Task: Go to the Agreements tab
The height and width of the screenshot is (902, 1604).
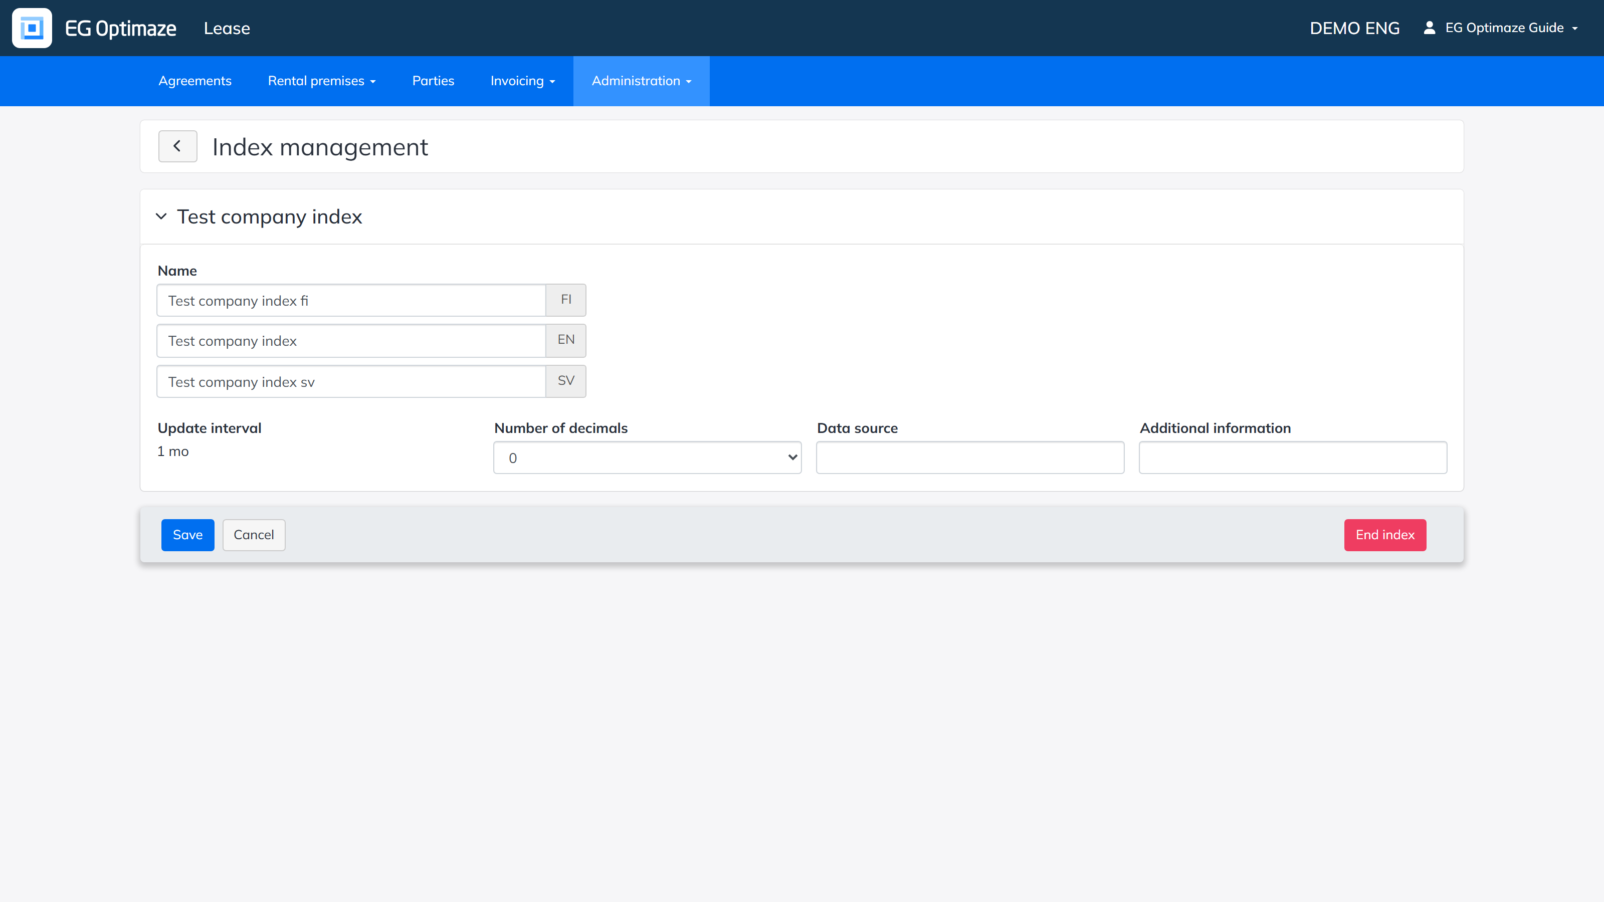Action: coord(195,81)
